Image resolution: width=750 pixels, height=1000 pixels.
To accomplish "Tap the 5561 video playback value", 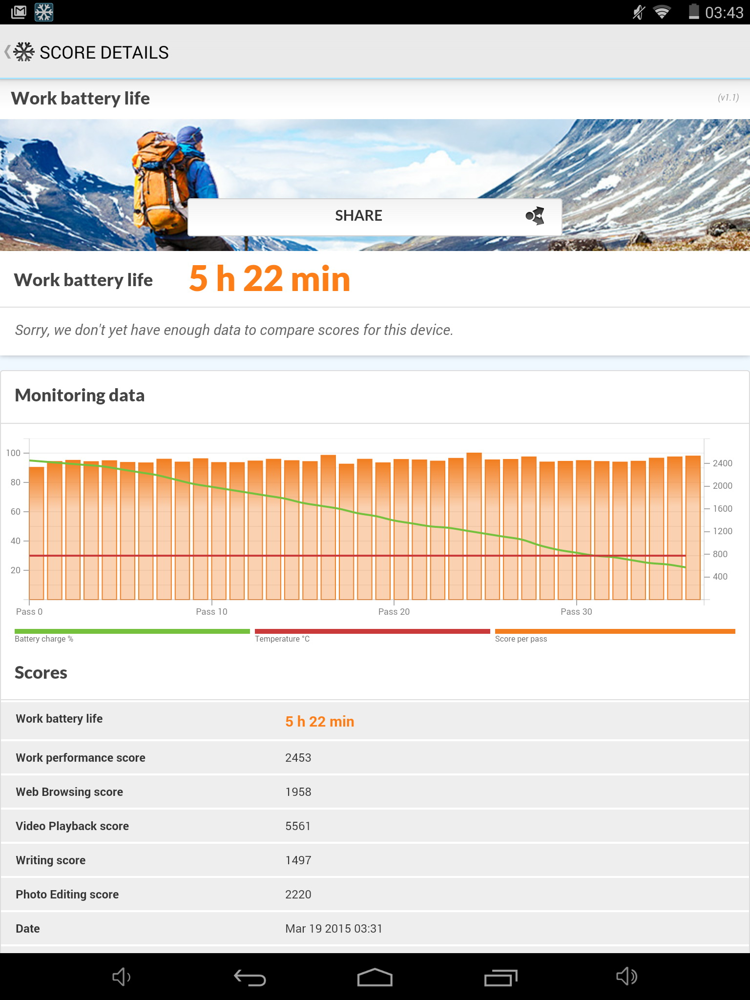I will click(298, 826).
